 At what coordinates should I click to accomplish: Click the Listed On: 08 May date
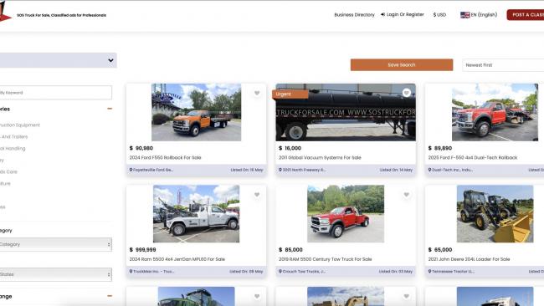[246, 272]
